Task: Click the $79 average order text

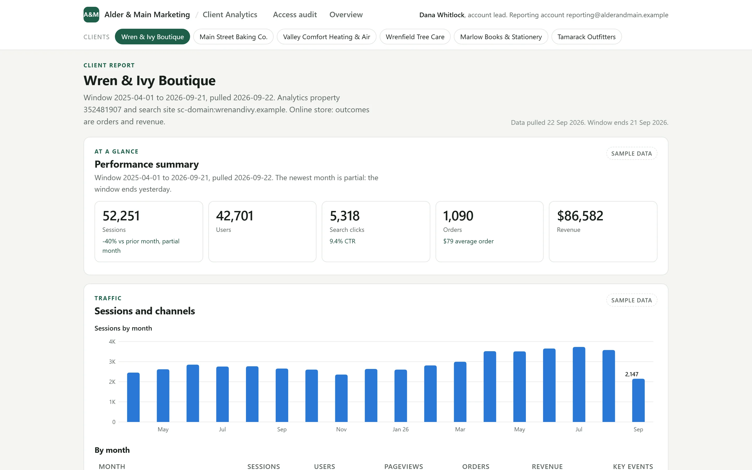Action: tap(468, 241)
